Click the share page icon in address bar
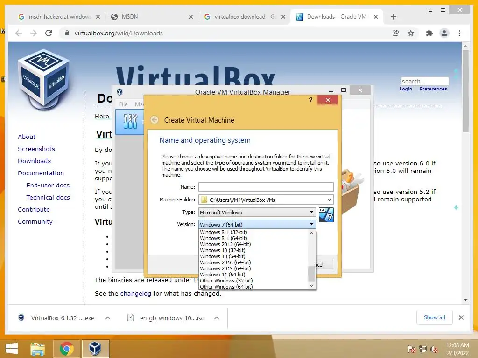Image resolution: width=478 pixels, height=358 pixels. (x=396, y=33)
